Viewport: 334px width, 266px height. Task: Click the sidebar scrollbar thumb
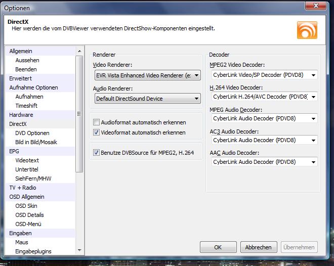[x=79, y=114]
